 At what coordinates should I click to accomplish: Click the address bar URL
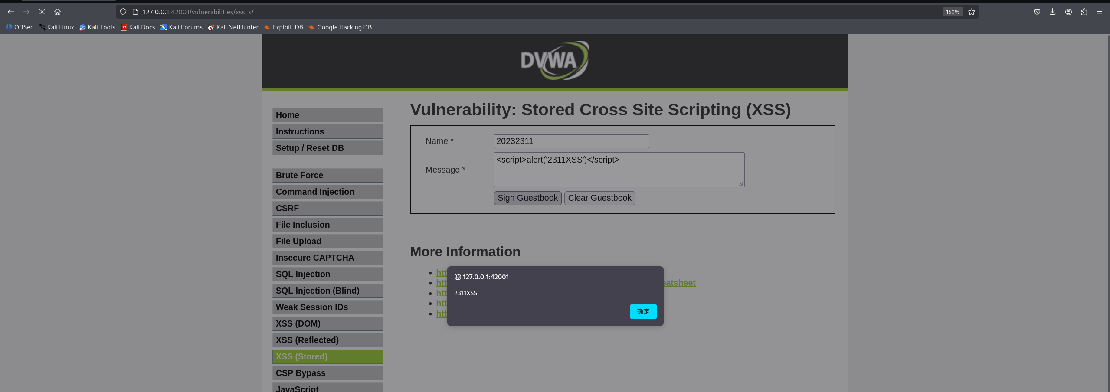click(x=198, y=12)
